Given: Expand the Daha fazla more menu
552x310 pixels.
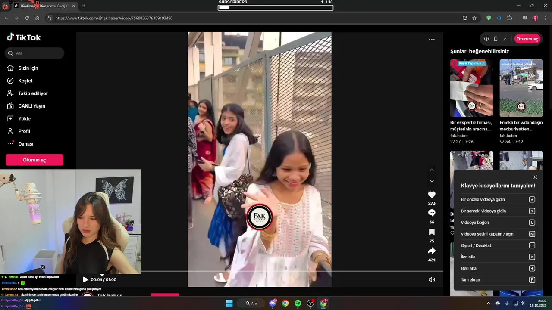Looking at the screenshot, I should pos(25,144).
